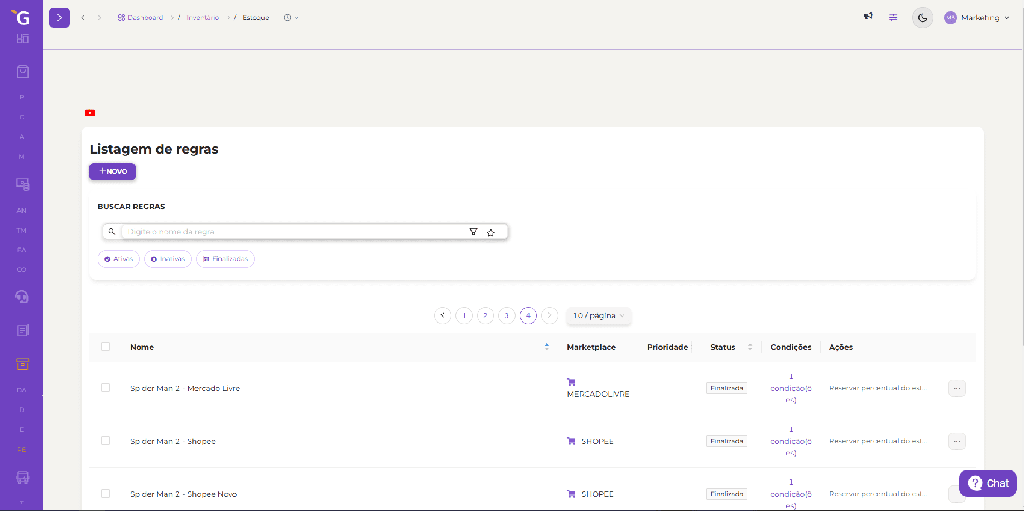Screen dimensions: 1024x511
Task: Go to page 2 in pagination
Action: coord(485,315)
